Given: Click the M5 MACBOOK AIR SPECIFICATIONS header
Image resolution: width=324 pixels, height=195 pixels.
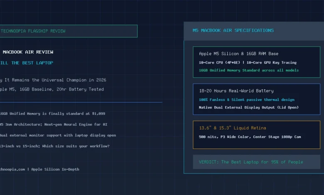Looking at the screenshot, I should tap(233, 30).
